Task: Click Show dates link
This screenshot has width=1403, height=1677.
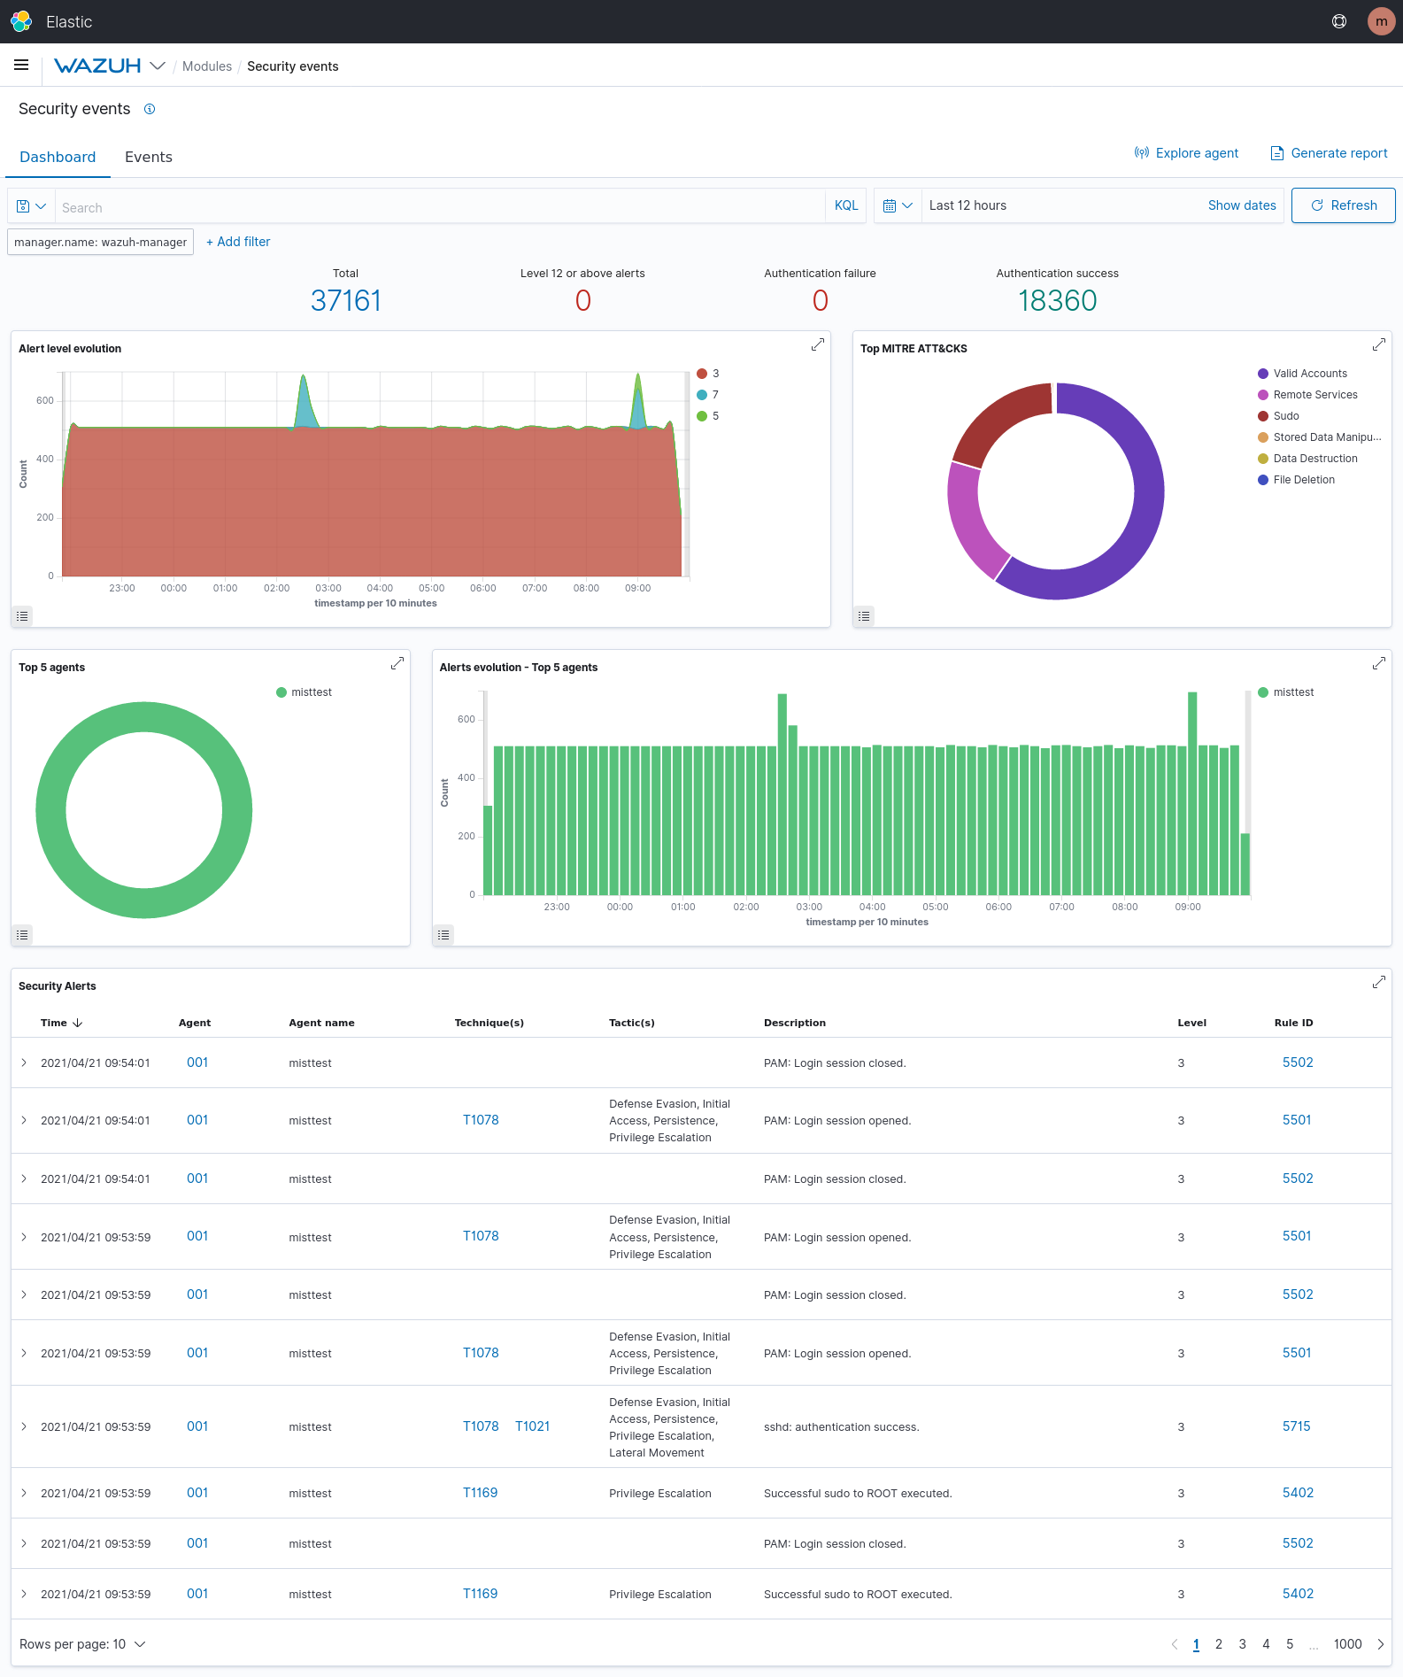Action: 1242,205
